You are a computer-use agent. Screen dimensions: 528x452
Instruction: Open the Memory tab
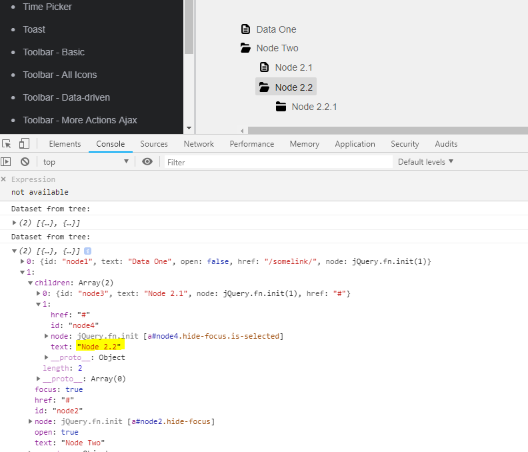[x=305, y=144]
